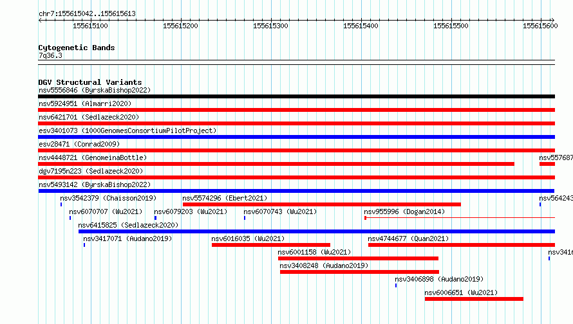Screen dimensions: 573x324
Task: Click the blue nsv6415825 variant bar
Action: (x=317, y=231)
